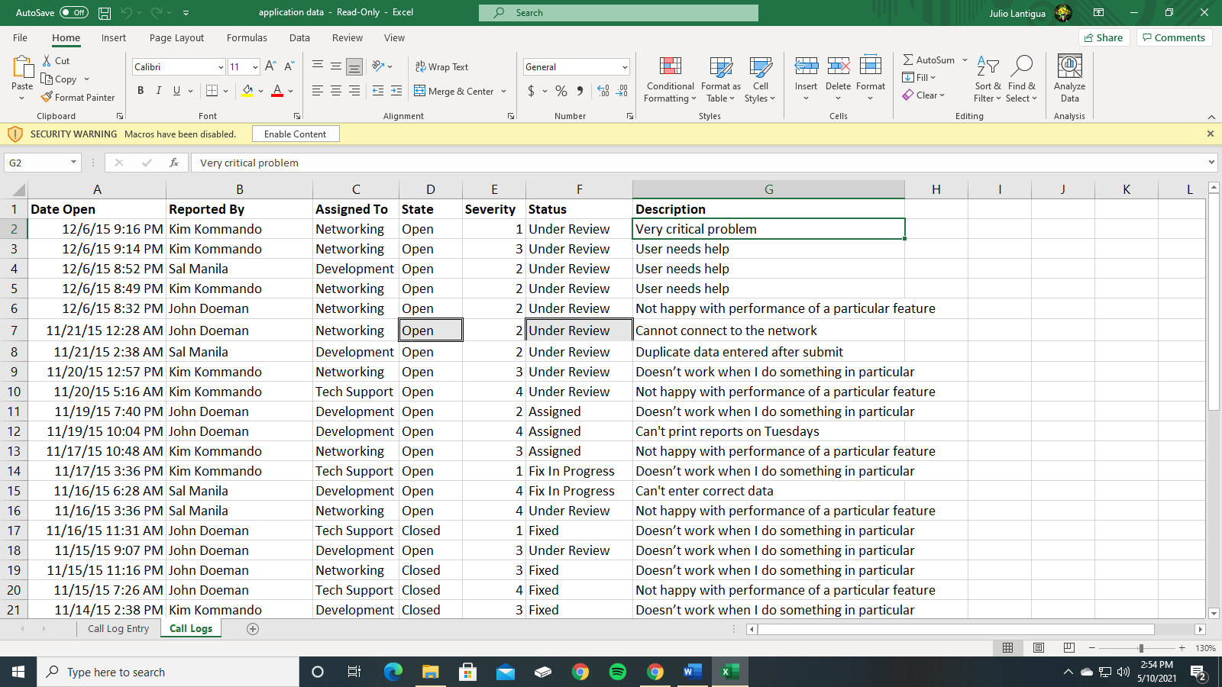Open Excel from the Windows taskbar

click(729, 672)
